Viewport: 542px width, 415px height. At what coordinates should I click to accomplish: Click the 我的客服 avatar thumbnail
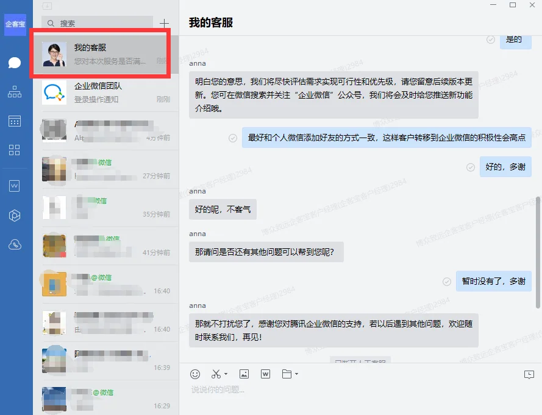[x=54, y=54]
